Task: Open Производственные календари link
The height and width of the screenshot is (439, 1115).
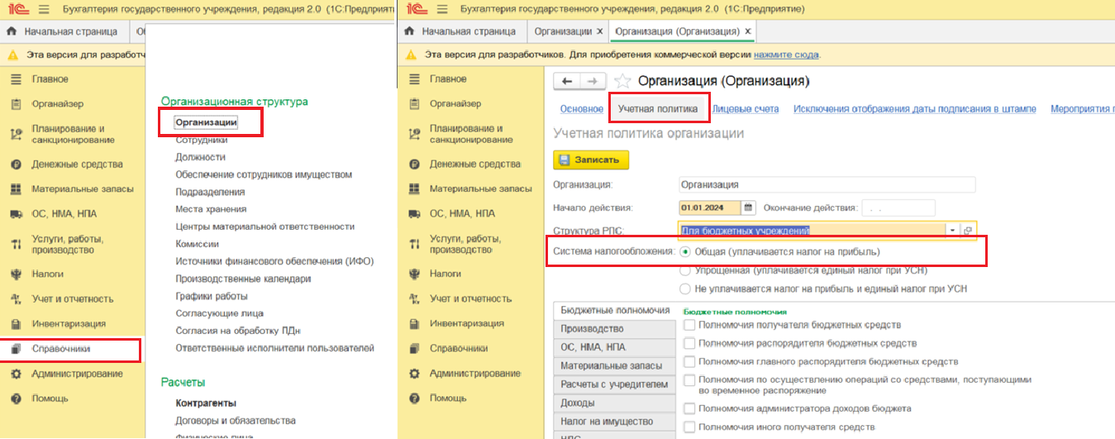Action: coord(243,279)
